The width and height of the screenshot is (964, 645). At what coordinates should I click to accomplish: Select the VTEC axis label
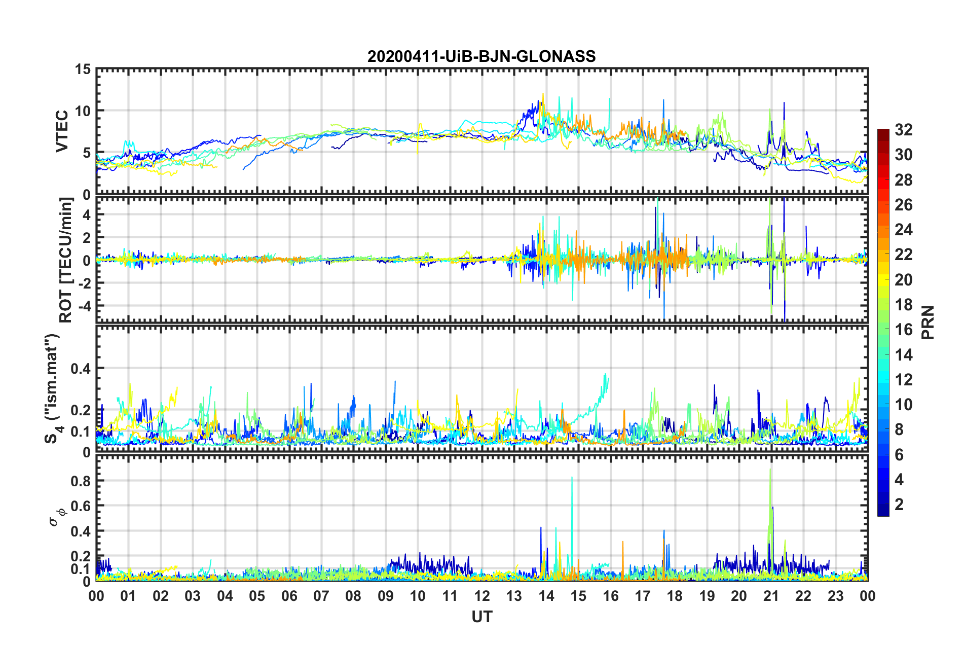(62, 131)
